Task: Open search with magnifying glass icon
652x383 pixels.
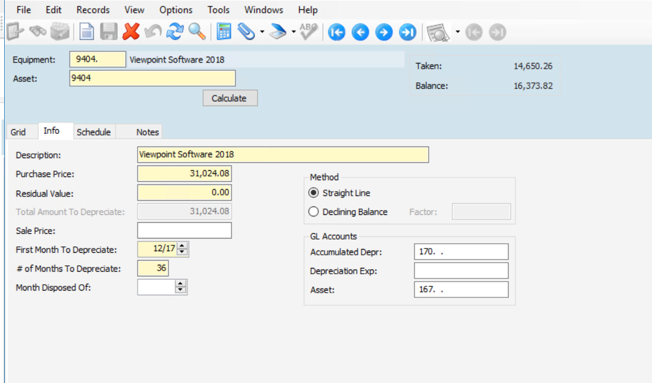Action: 197,33
